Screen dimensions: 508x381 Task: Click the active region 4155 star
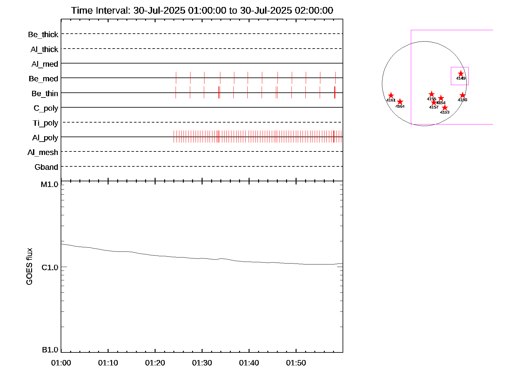(431, 94)
